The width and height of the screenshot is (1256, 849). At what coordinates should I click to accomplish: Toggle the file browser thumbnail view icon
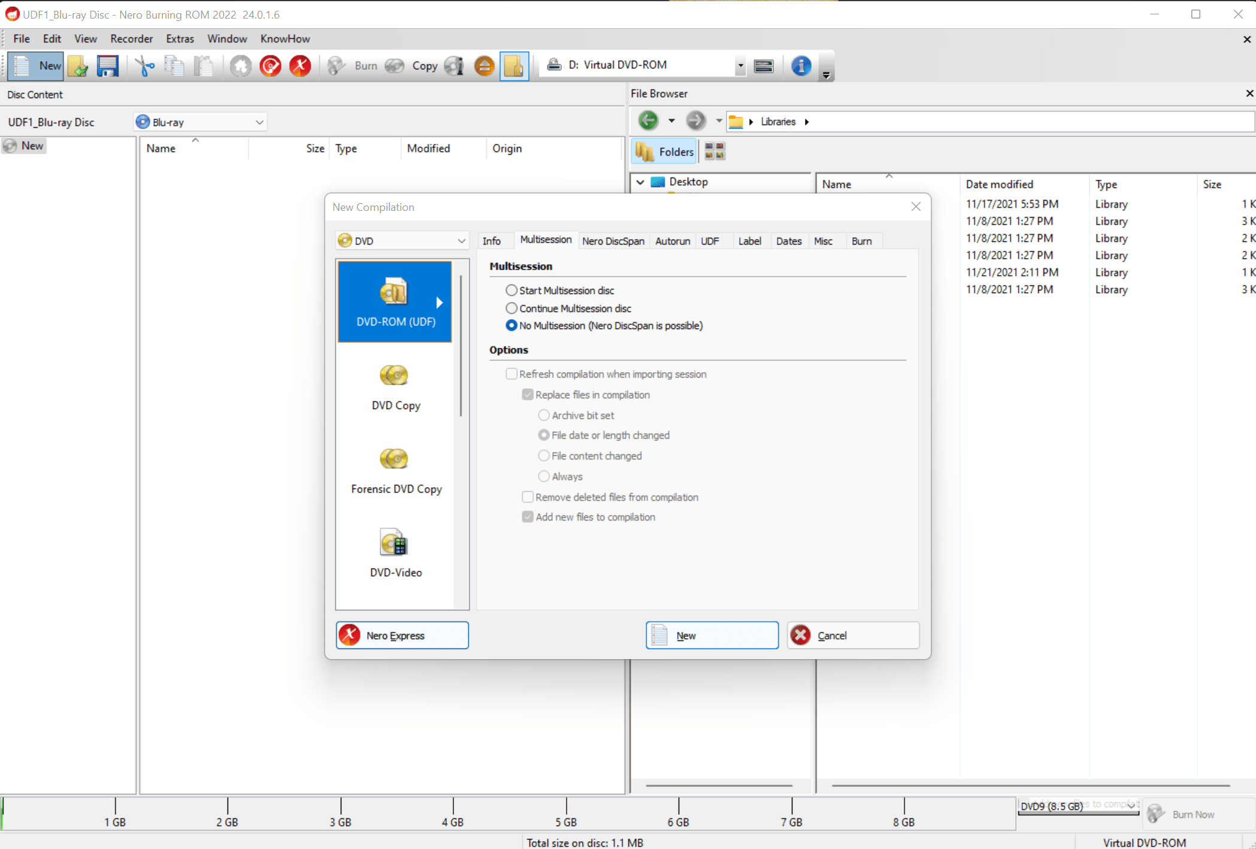pyautogui.click(x=715, y=152)
